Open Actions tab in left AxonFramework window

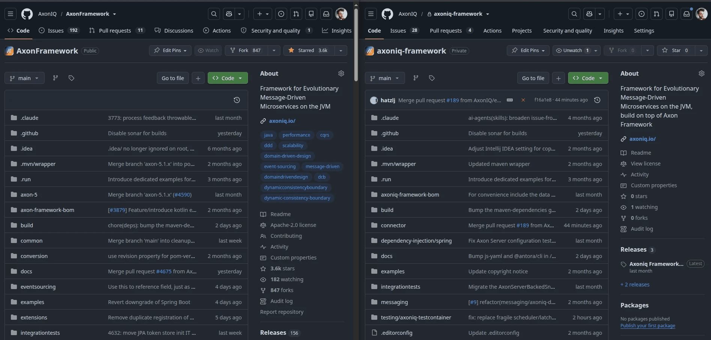(x=217, y=30)
